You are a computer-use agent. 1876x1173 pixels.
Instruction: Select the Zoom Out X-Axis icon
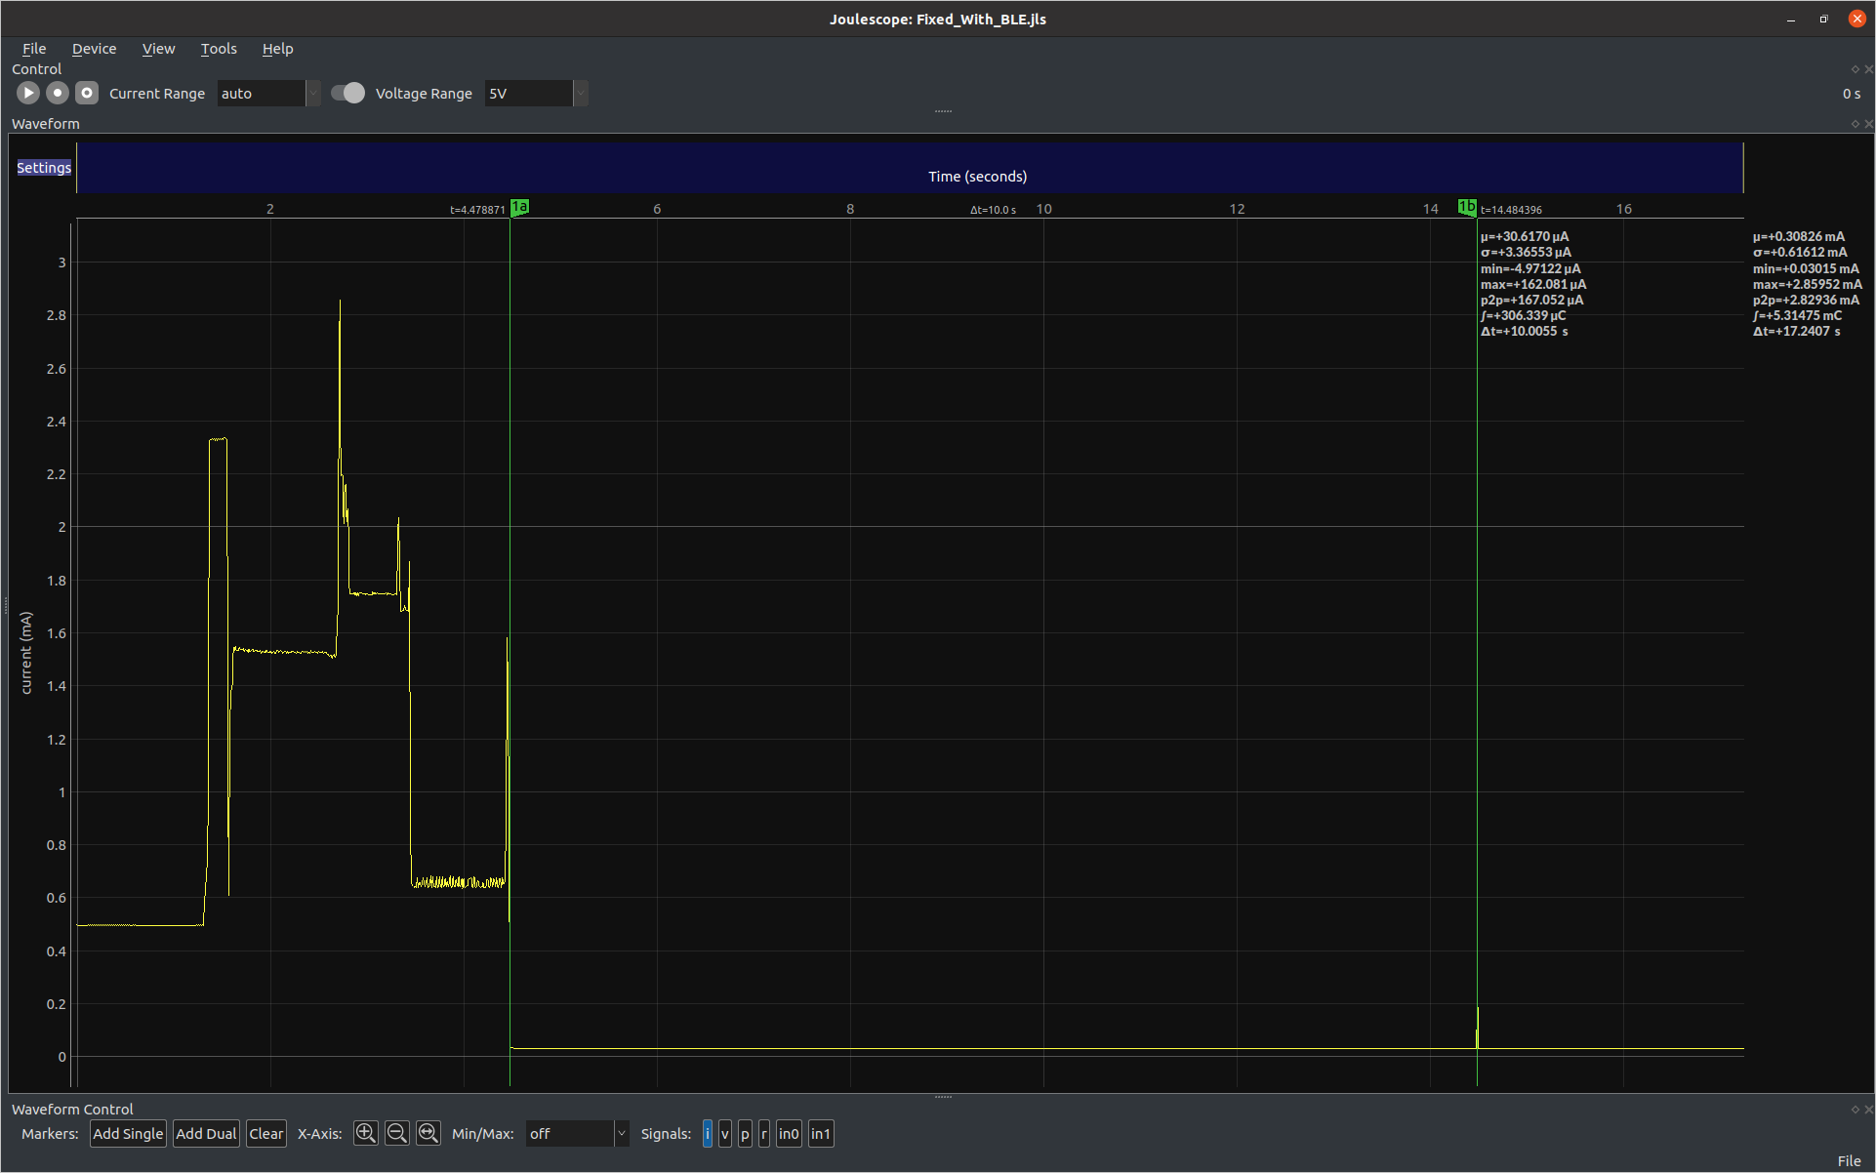[x=397, y=1133]
